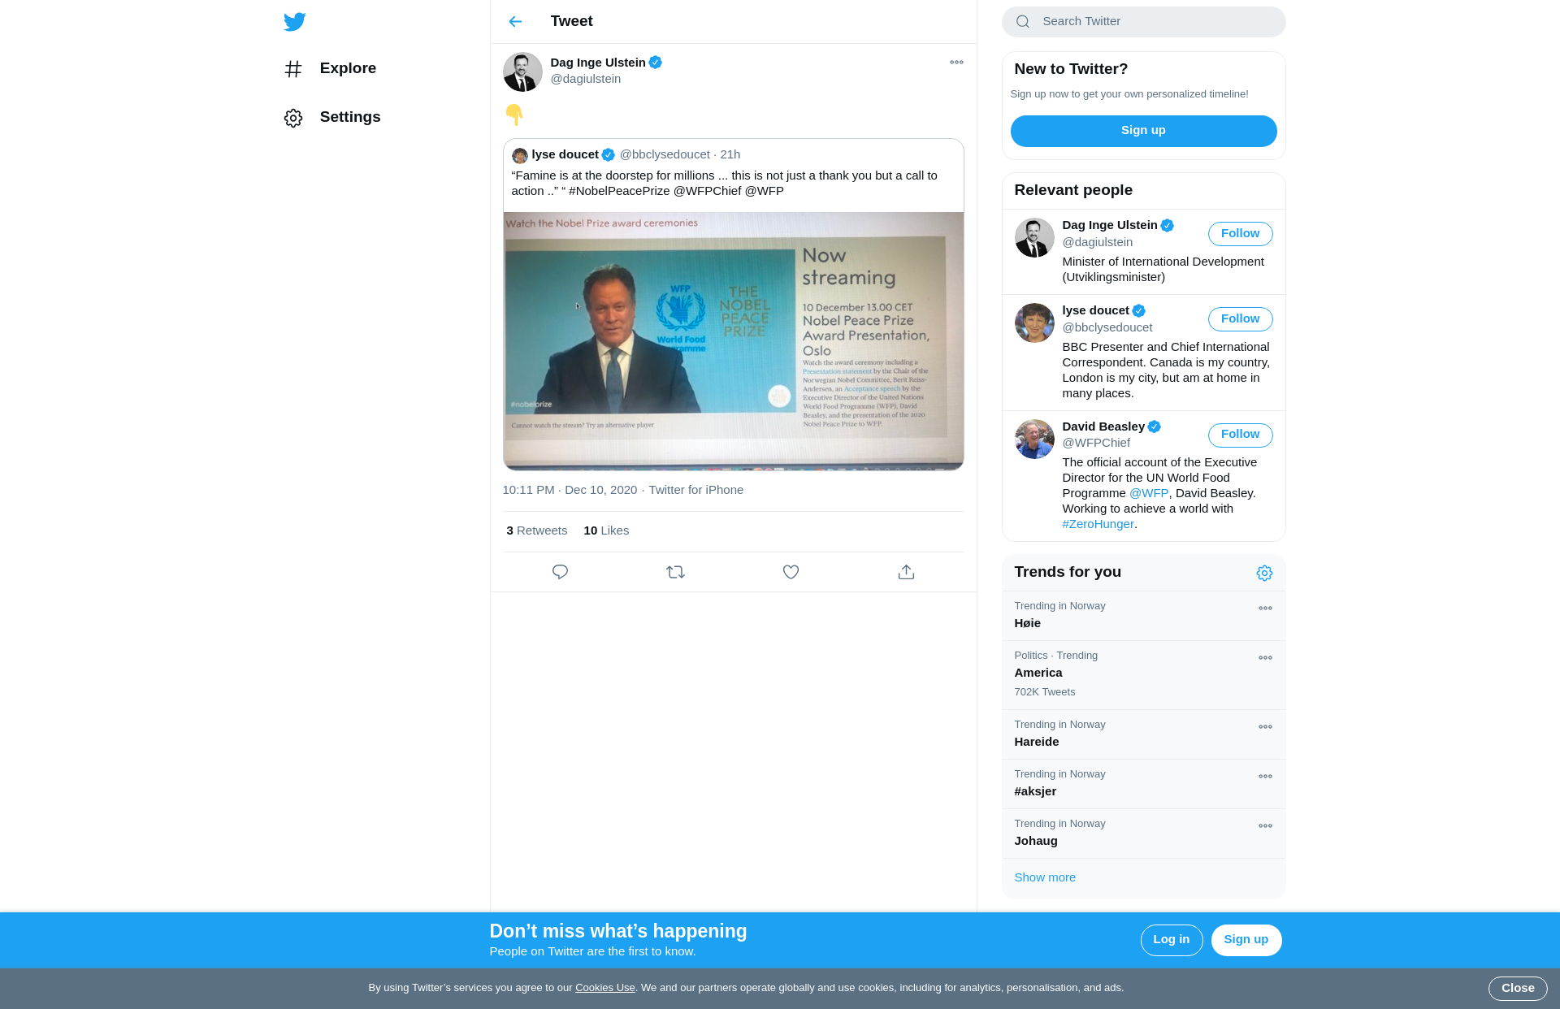The image size is (1560, 1009).
Task: Follow Dag Inge Ulstein
Action: 1240,234
